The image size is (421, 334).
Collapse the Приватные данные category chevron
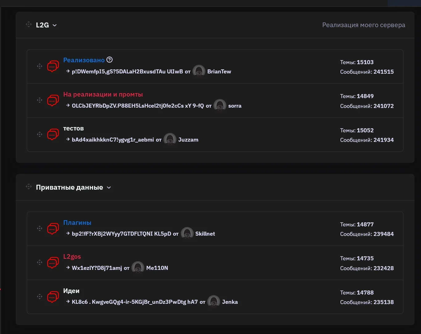[x=109, y=188]
